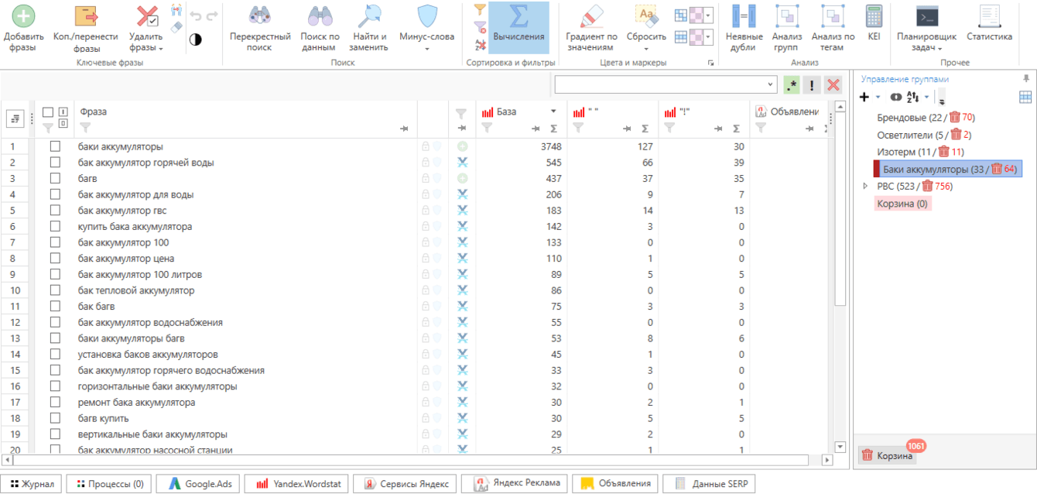Screen dimensions: 1037x494
Task: Open add group plus dropdown arrow
Action: [x=878, y=97]
